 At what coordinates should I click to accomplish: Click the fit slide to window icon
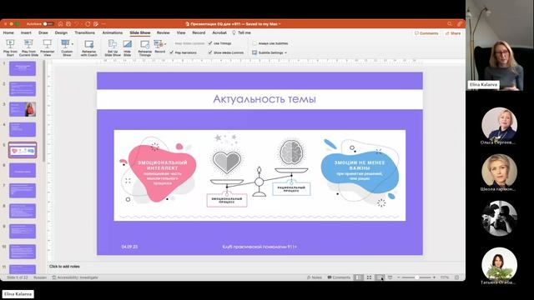[x=457, y=277]
